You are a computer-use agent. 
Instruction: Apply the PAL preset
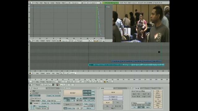(158, 91)
